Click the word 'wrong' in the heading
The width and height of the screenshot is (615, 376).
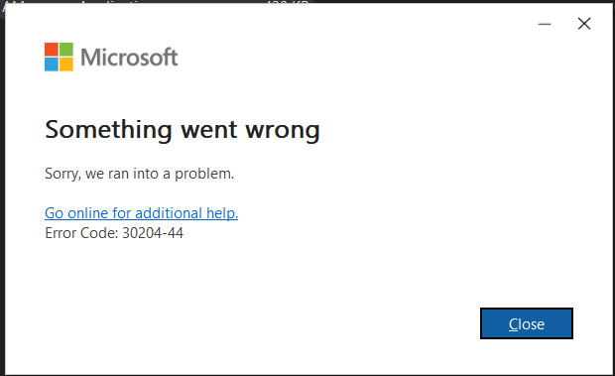pos(283,131)
